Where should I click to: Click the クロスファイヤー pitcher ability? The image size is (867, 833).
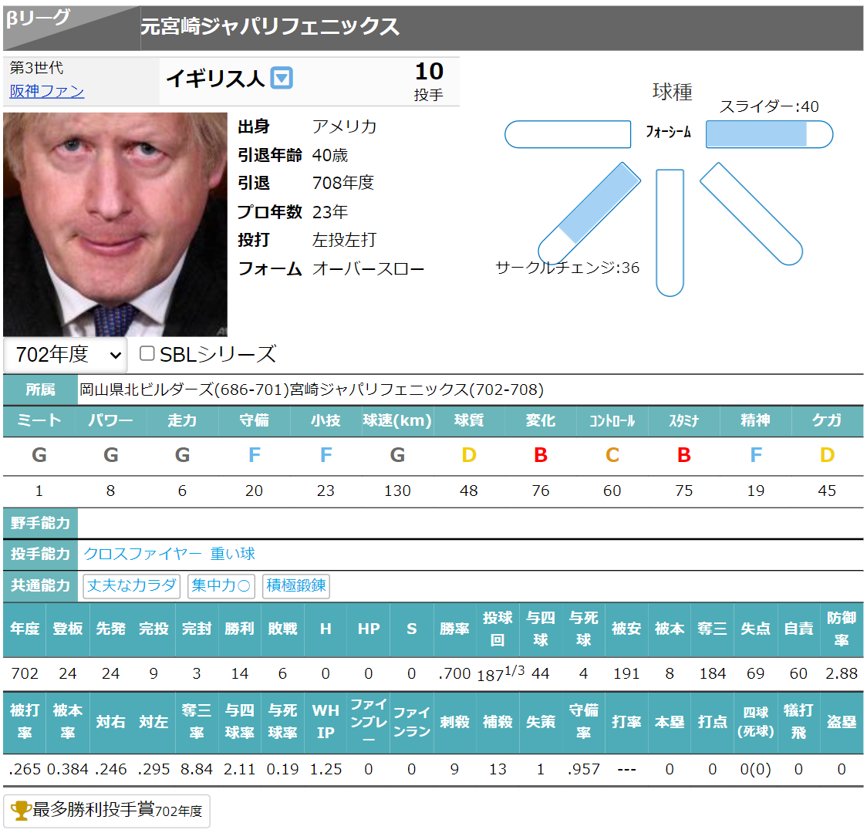coord(142,554)
